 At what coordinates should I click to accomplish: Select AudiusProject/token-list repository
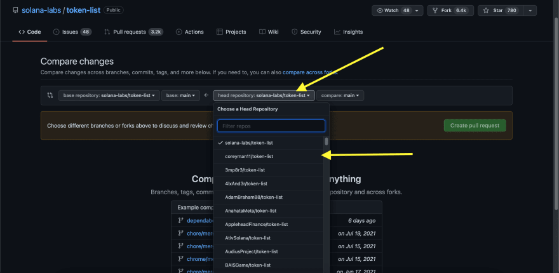point(269,251)
